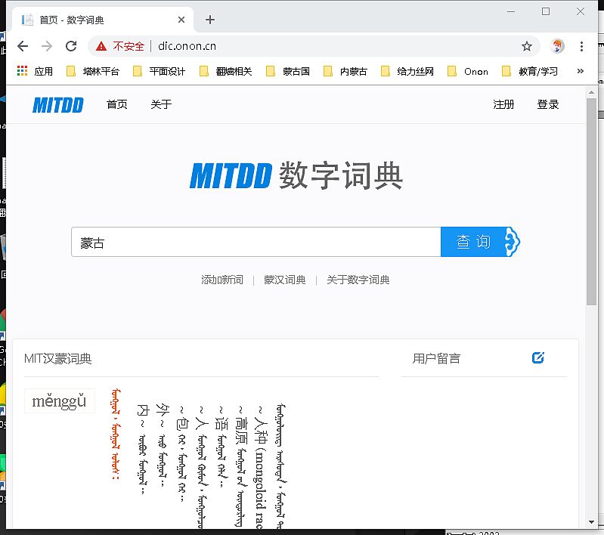Open the 蒙汉词典 link

click(x=285, y=280)
